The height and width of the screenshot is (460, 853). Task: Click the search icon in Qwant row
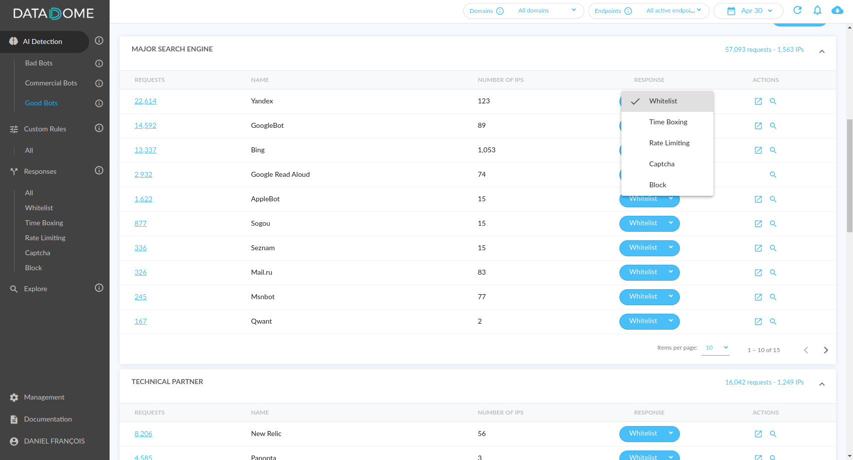773,322
